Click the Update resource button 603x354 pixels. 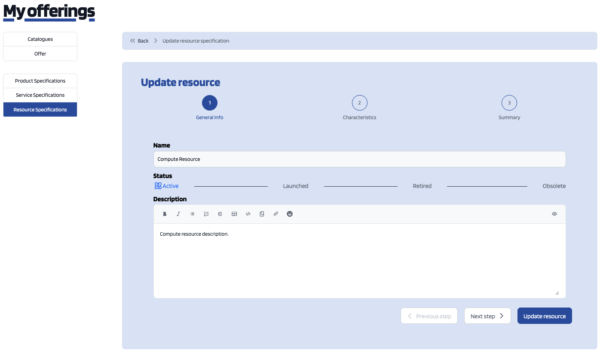point(544,316)
